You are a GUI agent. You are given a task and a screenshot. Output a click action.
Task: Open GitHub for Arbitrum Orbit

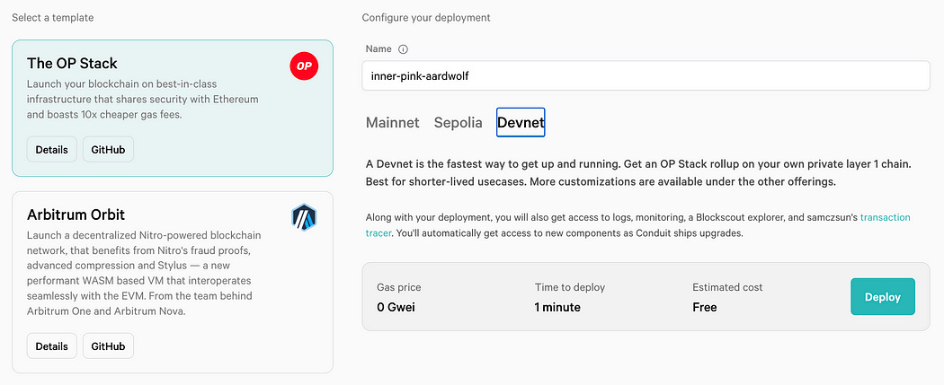[x=109, y=346]
